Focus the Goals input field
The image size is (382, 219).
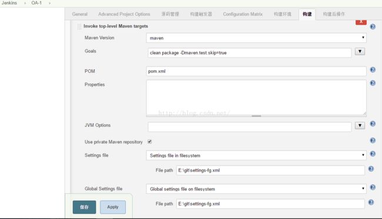249,53
